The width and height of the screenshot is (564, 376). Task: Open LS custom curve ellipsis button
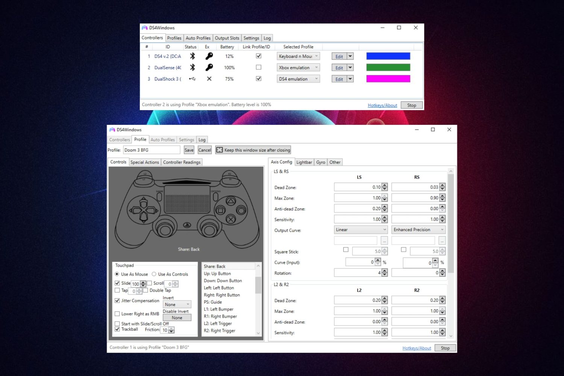point(384,241)
